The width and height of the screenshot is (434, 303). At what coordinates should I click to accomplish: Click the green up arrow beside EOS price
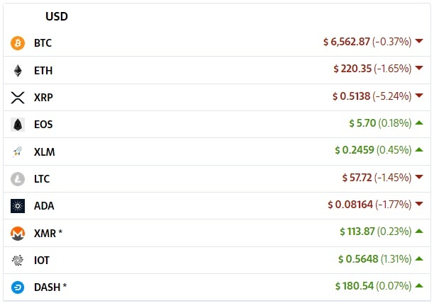(419, 122)
